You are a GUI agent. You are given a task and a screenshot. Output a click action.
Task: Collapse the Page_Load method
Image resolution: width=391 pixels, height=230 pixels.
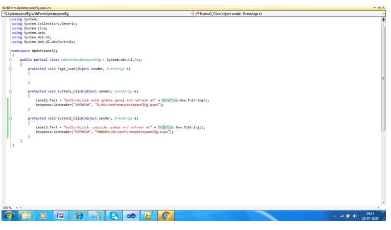tap(10, 68)
